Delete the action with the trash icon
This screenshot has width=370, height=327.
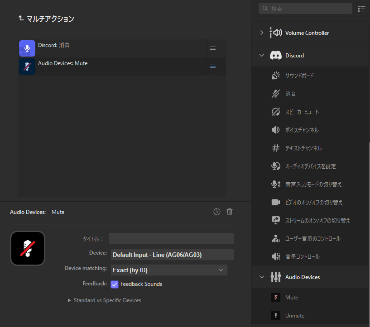(x=230, y=212)
